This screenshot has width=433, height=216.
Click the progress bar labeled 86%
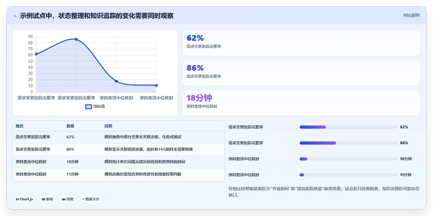pos(349,143)
